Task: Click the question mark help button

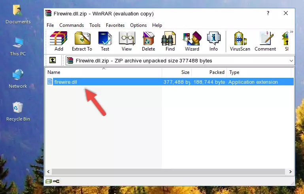Action: click(x=268, y=13)
